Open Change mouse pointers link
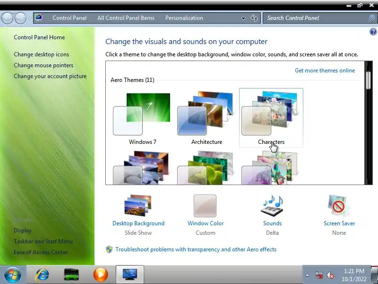Viewport: 378px width, 284px height. (x=43, y=65)
